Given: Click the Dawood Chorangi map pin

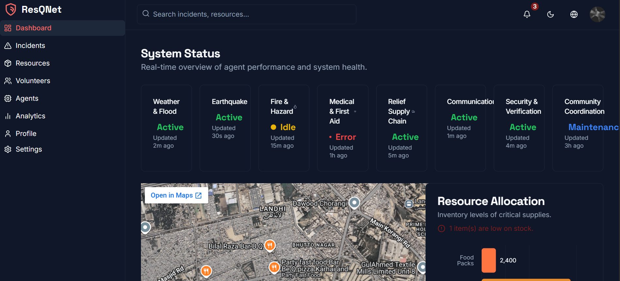Looking at the screenshot, I should [x=354, y=202].
